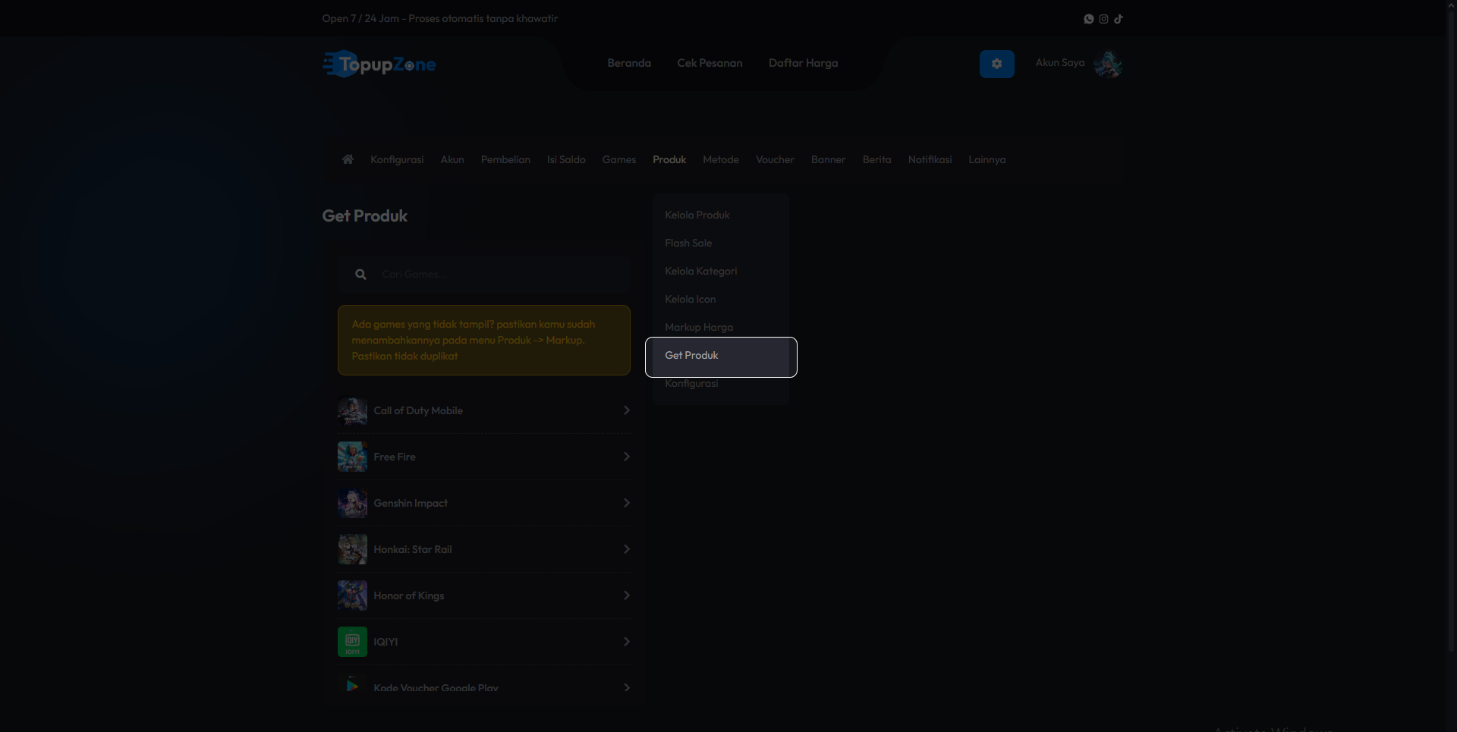Click Honkai: Star Rail label
1457x732 pixels.
tap(413, 549)
